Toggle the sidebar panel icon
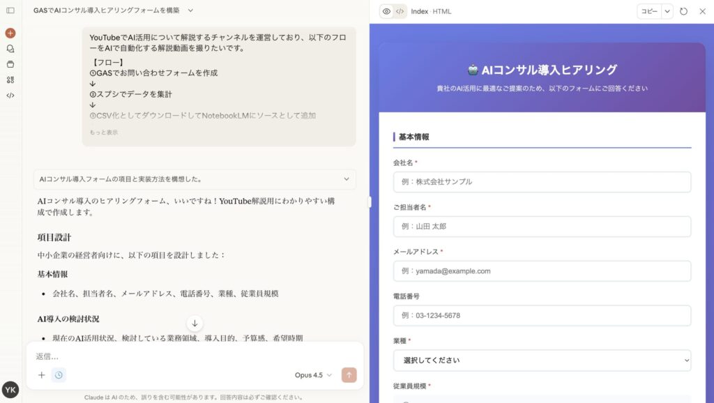Image resolution: width=714 pixels, height=403 pixels. pos(10,10)
